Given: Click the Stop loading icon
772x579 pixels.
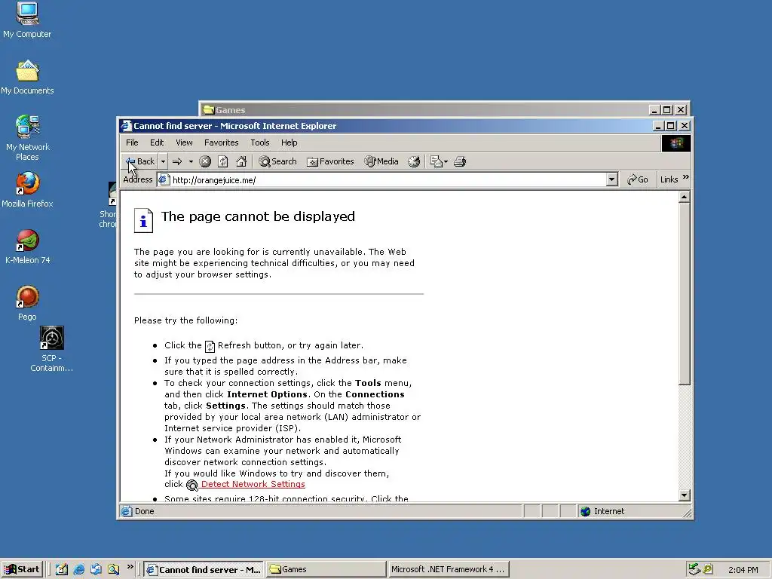Looking at the screenshot, I should (x=205, y=161).
